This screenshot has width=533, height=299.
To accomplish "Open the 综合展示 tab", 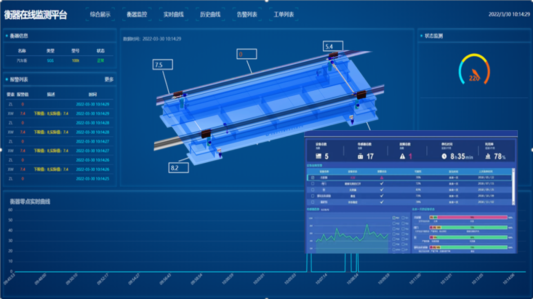I will click(100, 14).
